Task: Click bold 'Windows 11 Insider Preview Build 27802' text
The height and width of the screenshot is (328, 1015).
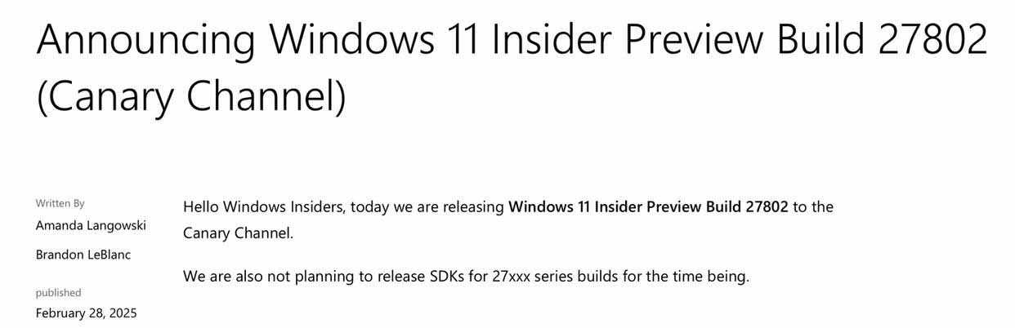Action: 648,206
